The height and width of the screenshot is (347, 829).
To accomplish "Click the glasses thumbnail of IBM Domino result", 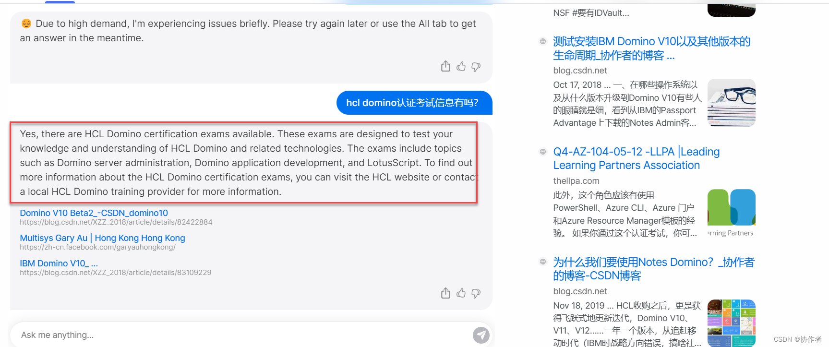I will pos(731,103).
